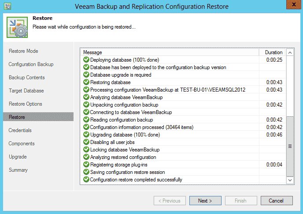This screenshot has width=303, height=214.
Task: Close the Configuration Restore window
Action: [293, 4]
